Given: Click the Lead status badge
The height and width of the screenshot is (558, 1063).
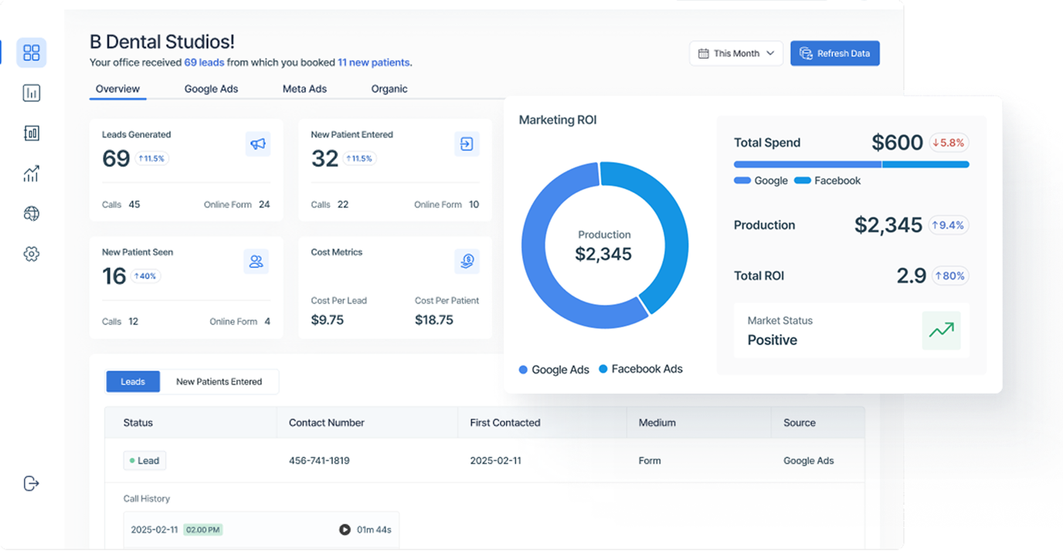Looking at the screenshot, I should [x=144, y=461].
